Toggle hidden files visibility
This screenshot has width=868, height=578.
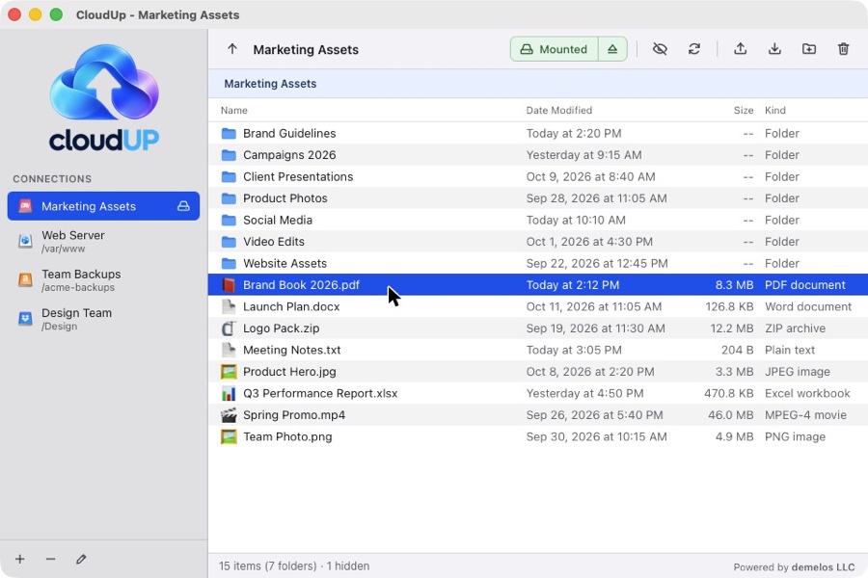[660, 49]
